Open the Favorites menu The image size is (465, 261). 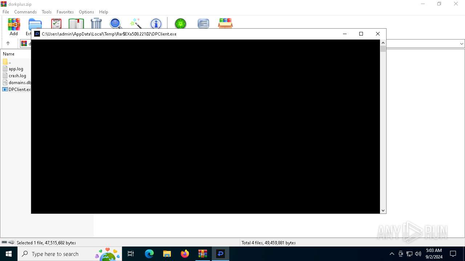click(x=65, y=12)
